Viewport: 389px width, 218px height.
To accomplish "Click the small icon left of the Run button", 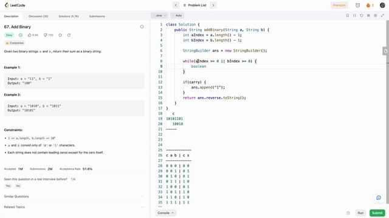I will pyautogui.click(x=348, y=213).
